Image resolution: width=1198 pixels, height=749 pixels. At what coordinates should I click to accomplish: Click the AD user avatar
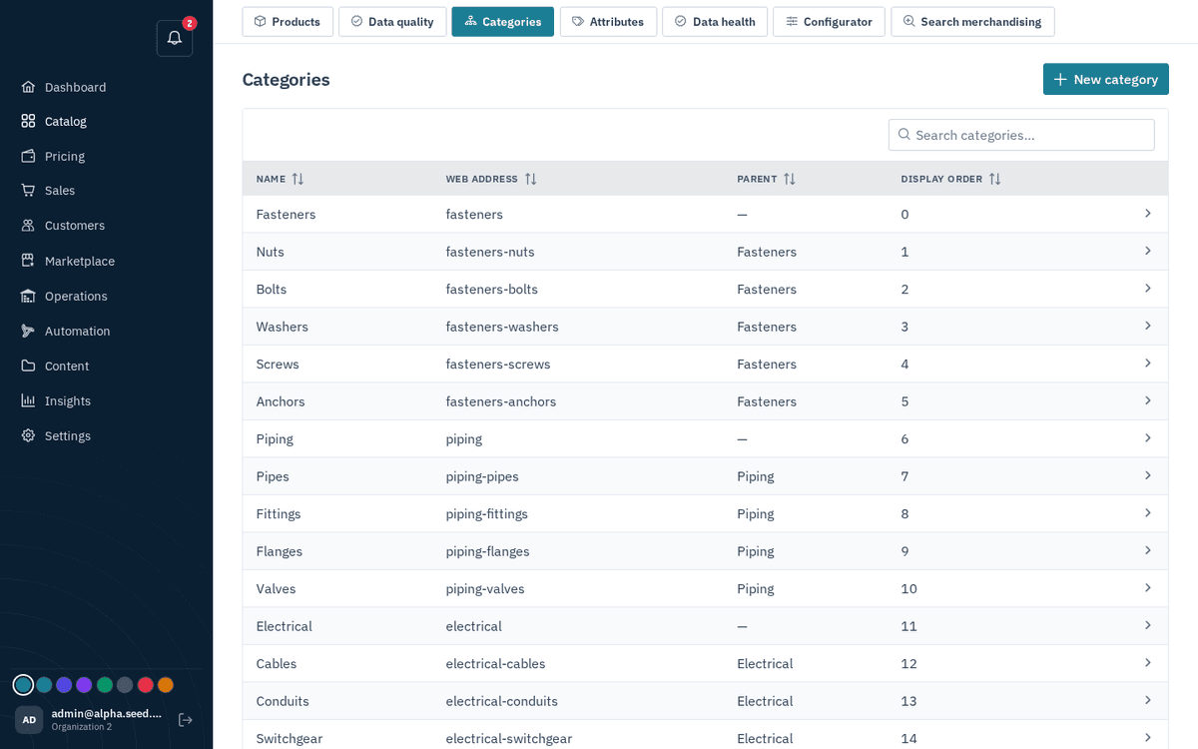pos(29,720)
